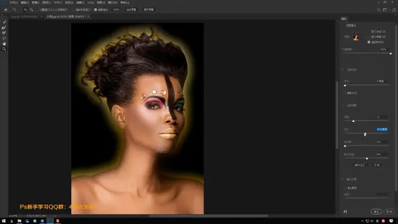Select the Lasso tool
398x224 pixels.
4,38
